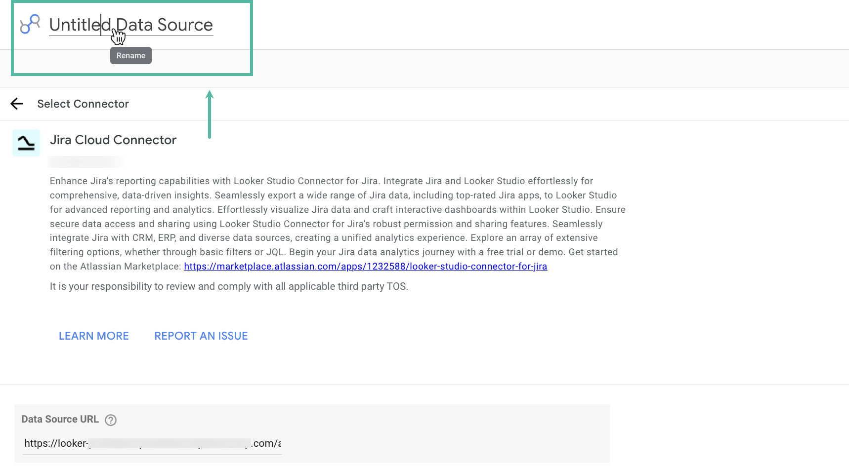The height and width of the screenshot is (466, 849).
Task: Select the Select Connector heading
Action: (x=83, y=104)
